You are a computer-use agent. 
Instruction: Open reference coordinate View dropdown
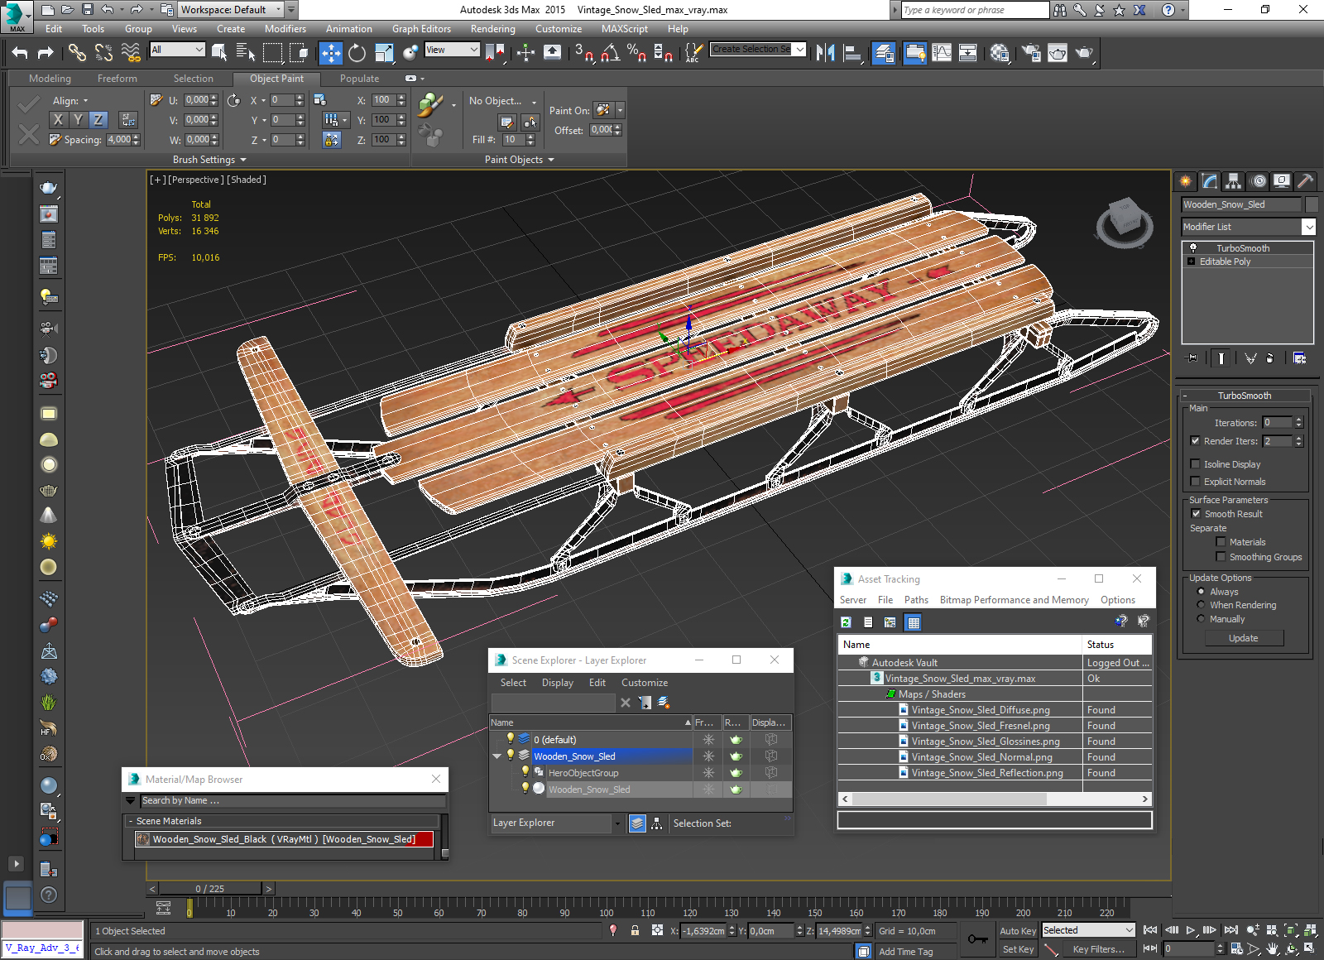452,50
